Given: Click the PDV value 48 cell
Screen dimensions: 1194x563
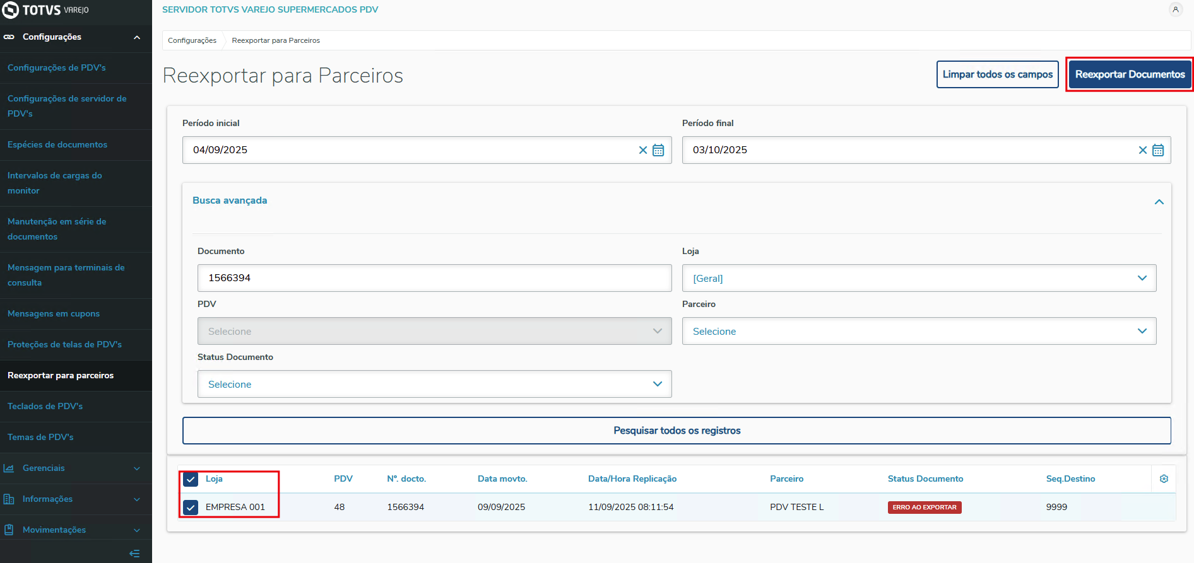Looking at the screenshot, I should tap(340, 508).
